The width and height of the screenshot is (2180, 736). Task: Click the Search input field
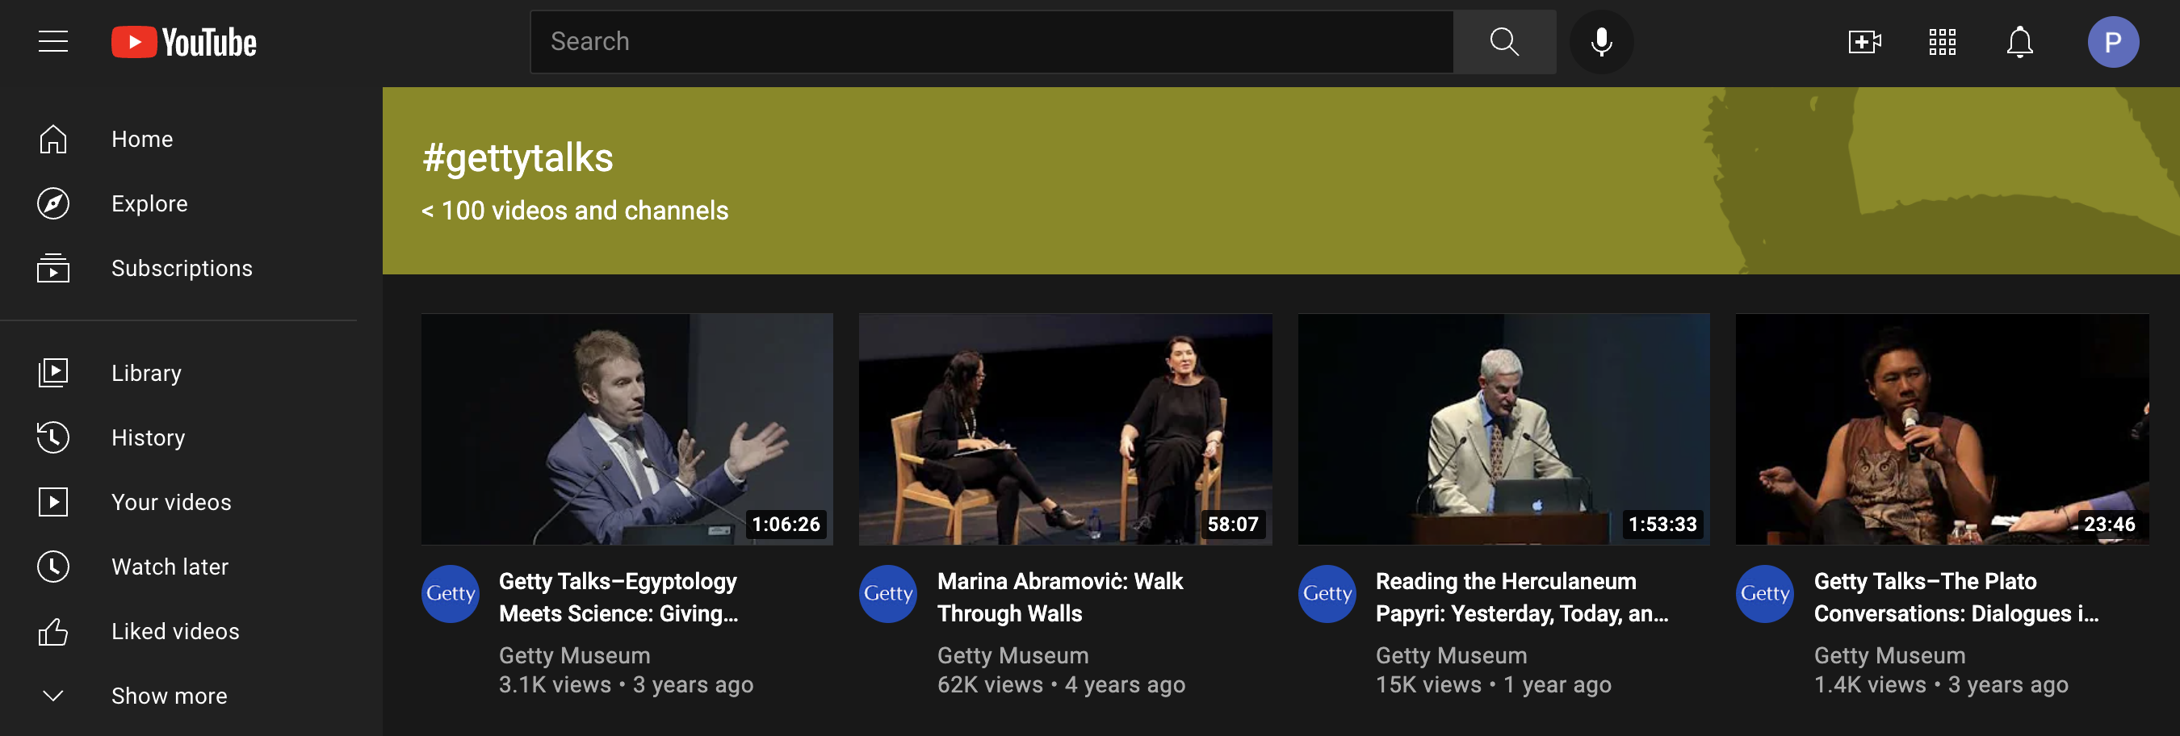990,41
